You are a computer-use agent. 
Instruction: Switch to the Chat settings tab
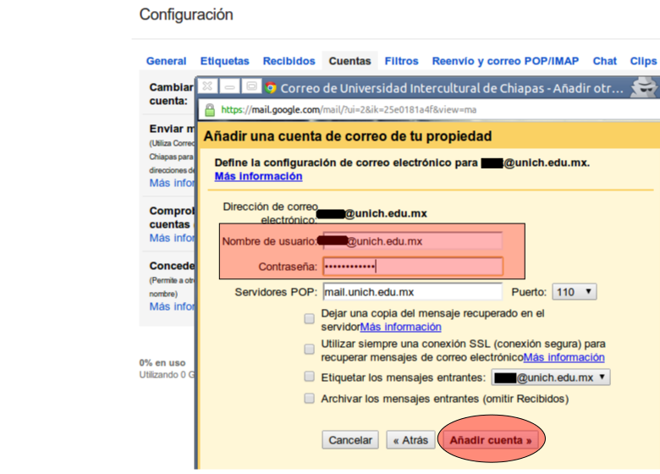[605, 61]
